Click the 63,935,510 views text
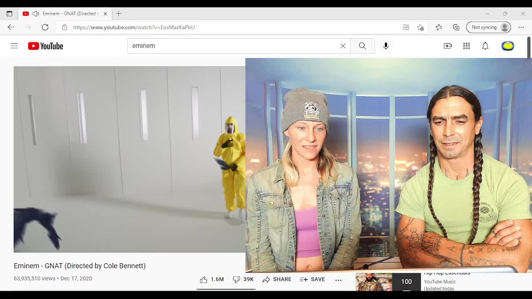The image size is (532, 299). tap(34, 279)
